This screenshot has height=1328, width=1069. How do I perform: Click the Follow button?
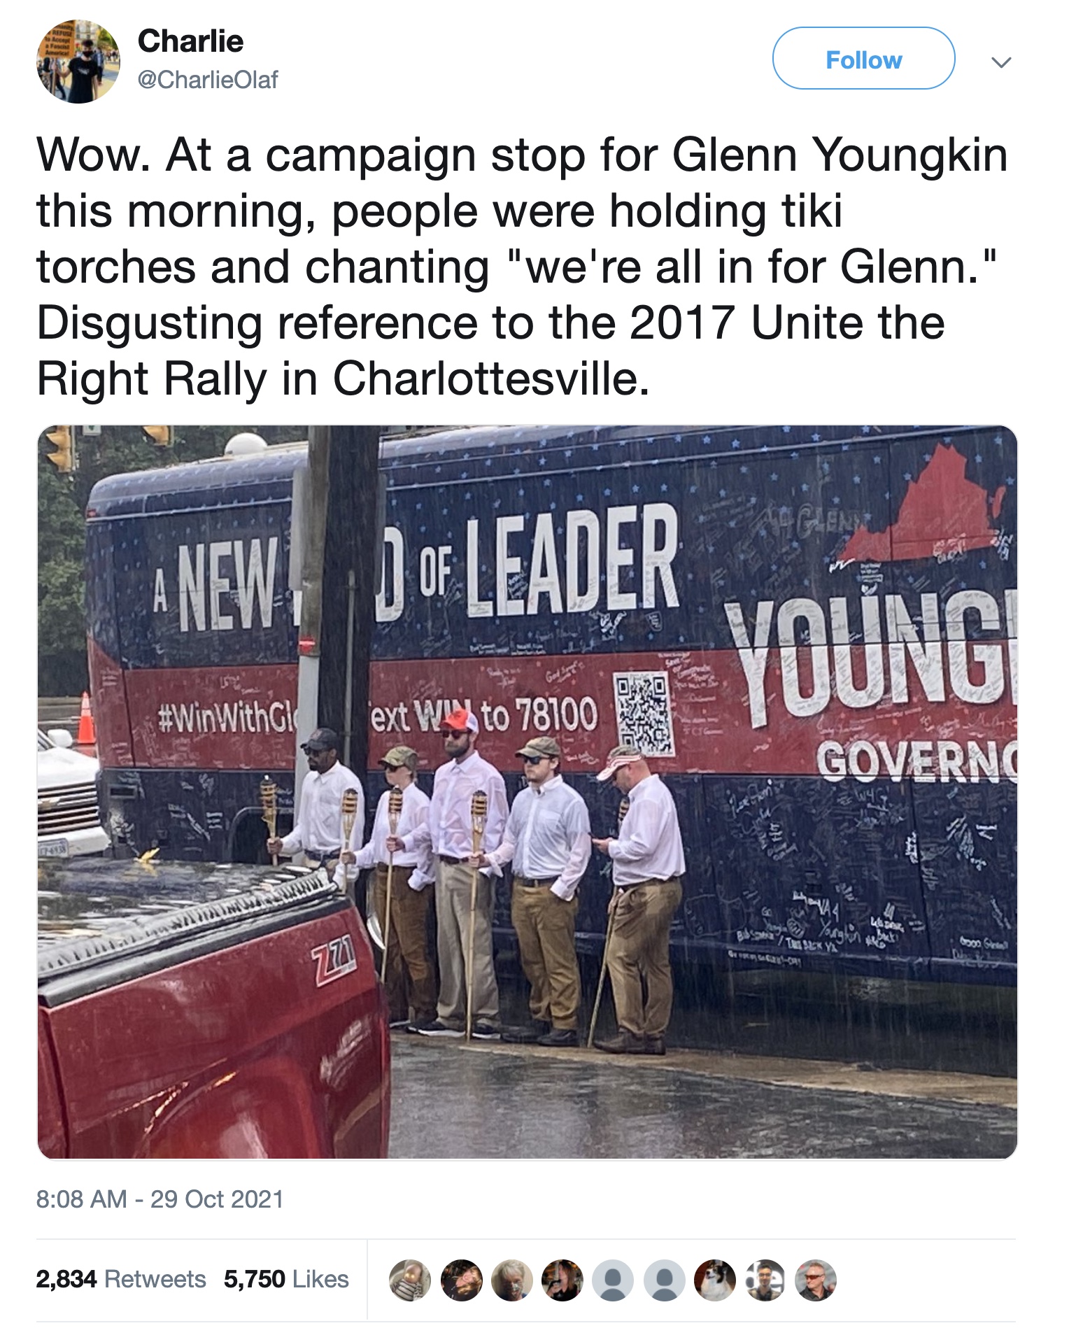pos(863,59)
